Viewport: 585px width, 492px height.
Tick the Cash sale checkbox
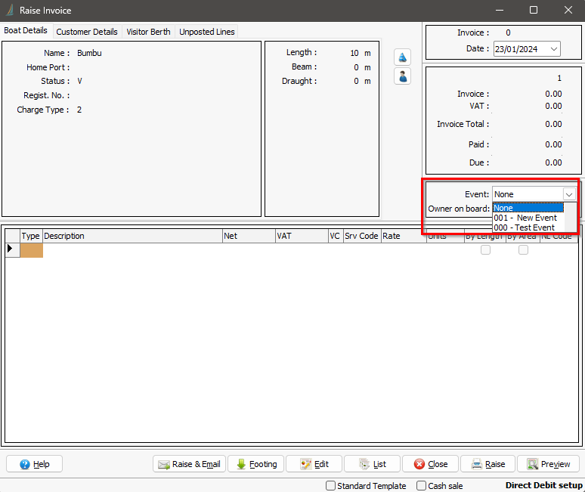click(x=422, y=486)
